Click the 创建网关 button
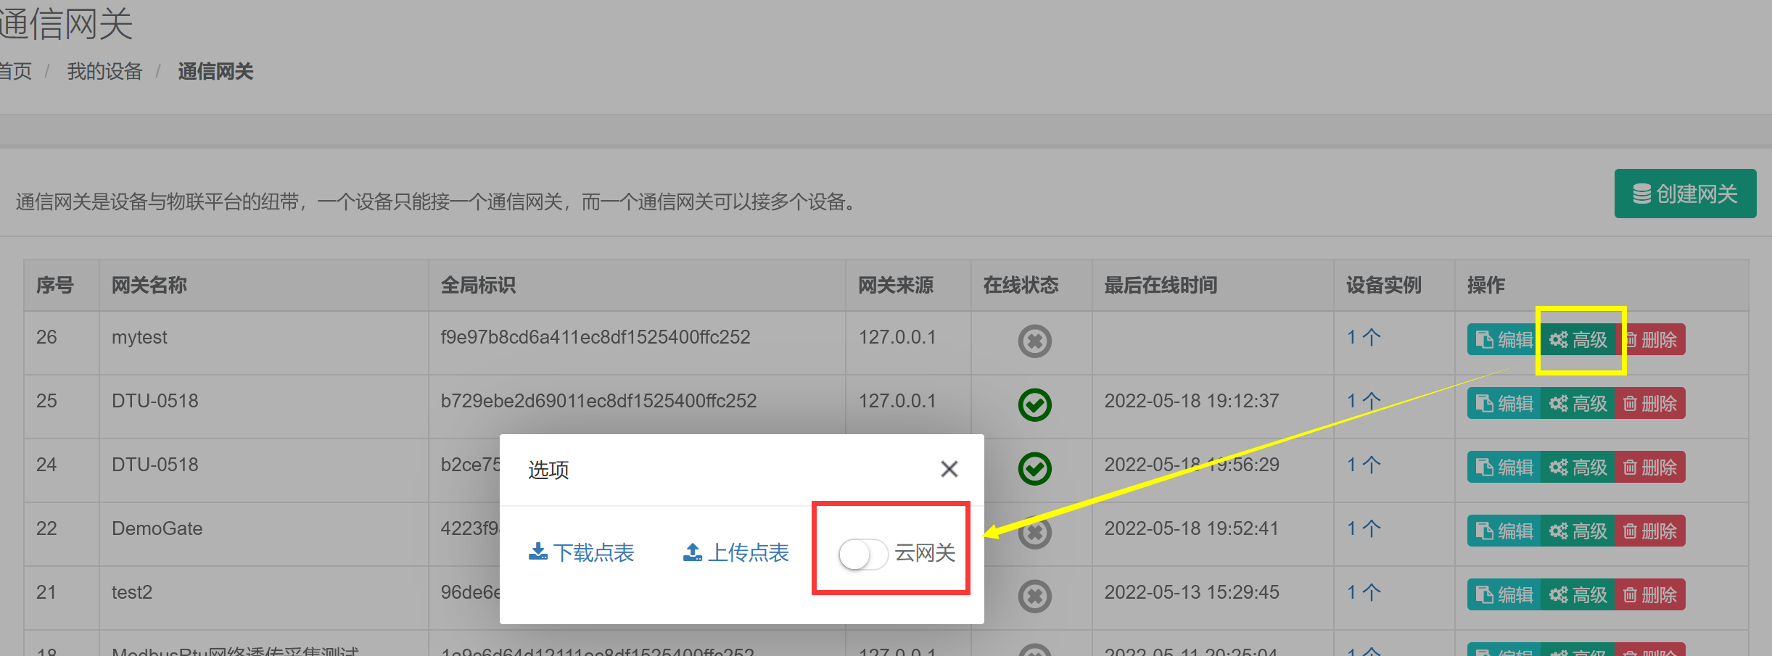 pyautogui.click(x=1685, y=194)
